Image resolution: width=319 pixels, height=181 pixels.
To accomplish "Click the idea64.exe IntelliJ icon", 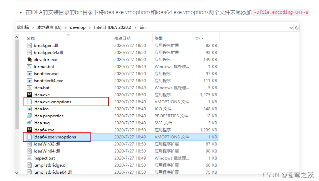I will 30,130.
